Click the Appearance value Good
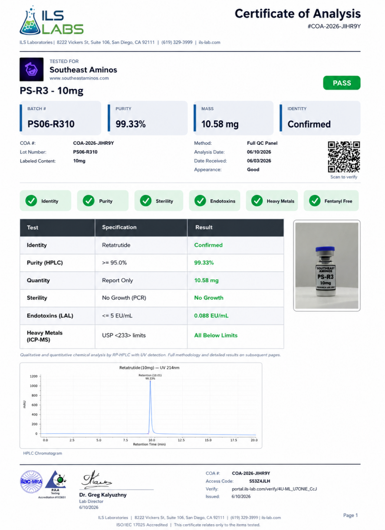The width and height of the screenshot is (385, 530). tap(253, 169)
